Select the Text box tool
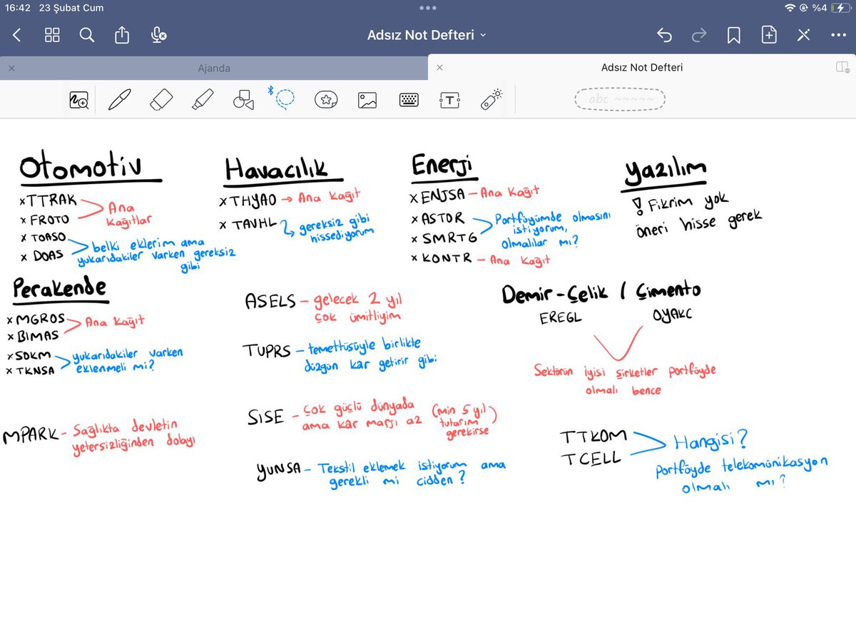The width and height of the screenshot is (856, 642). (450, 101)
